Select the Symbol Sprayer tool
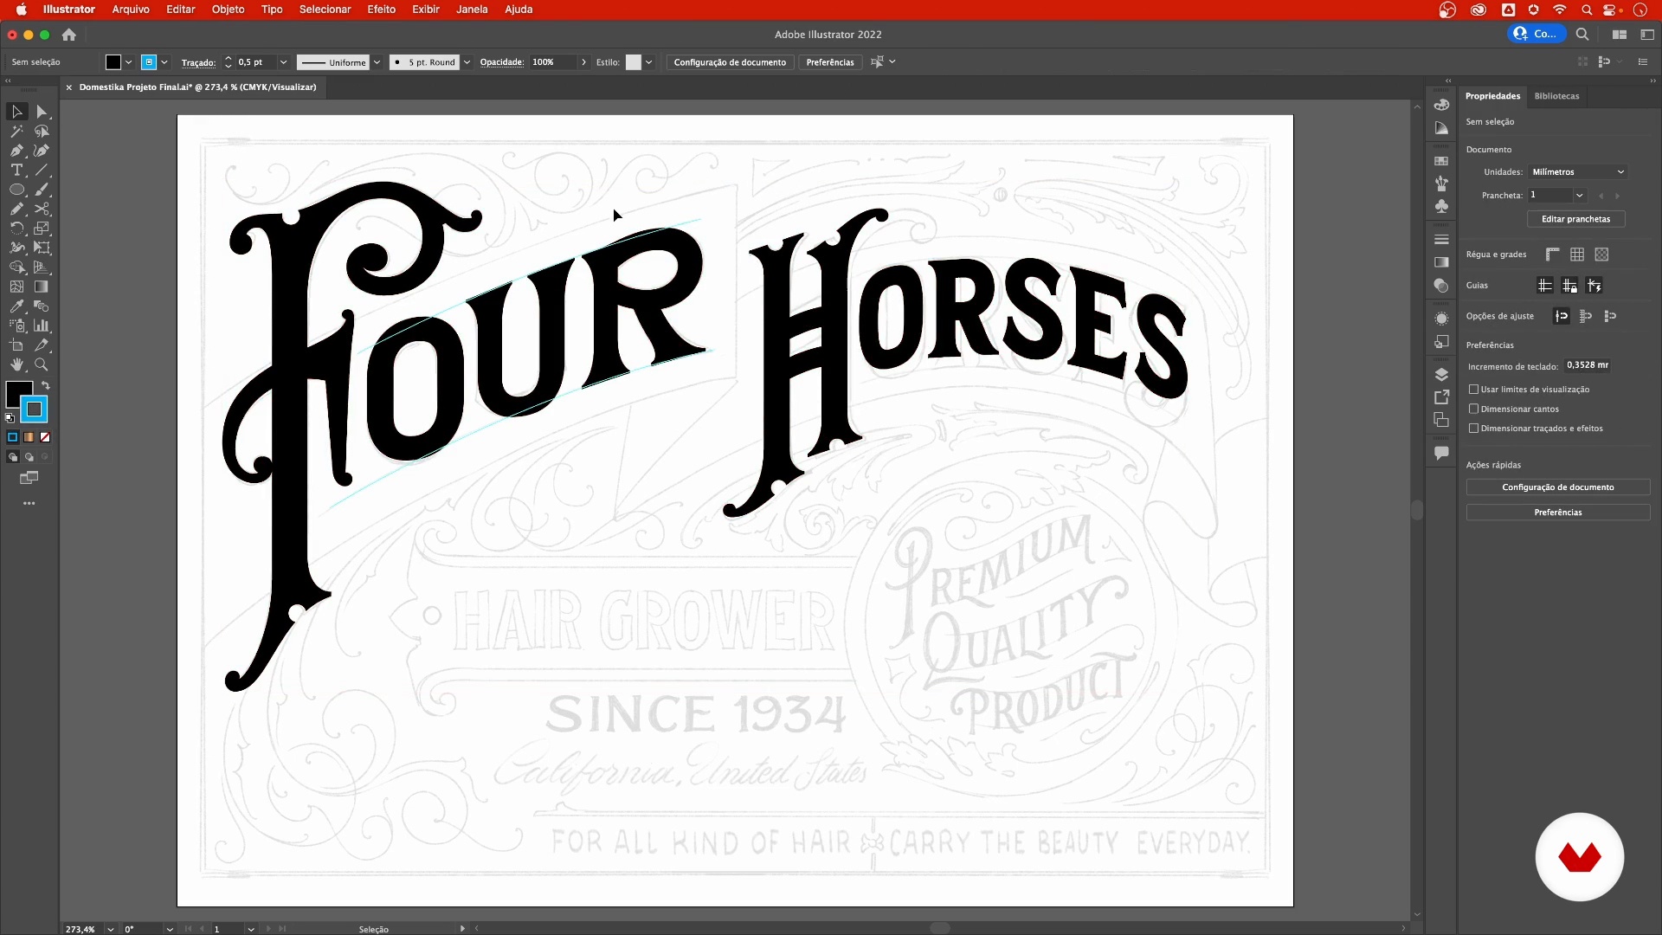 click(x=16, y=326)
